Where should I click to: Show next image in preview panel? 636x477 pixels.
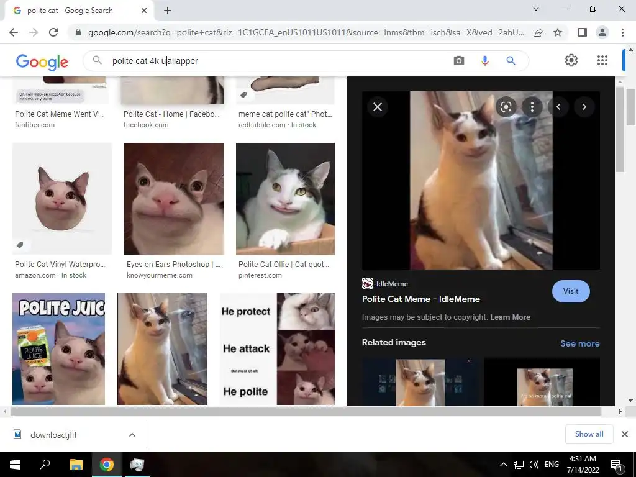pos(584,107)
